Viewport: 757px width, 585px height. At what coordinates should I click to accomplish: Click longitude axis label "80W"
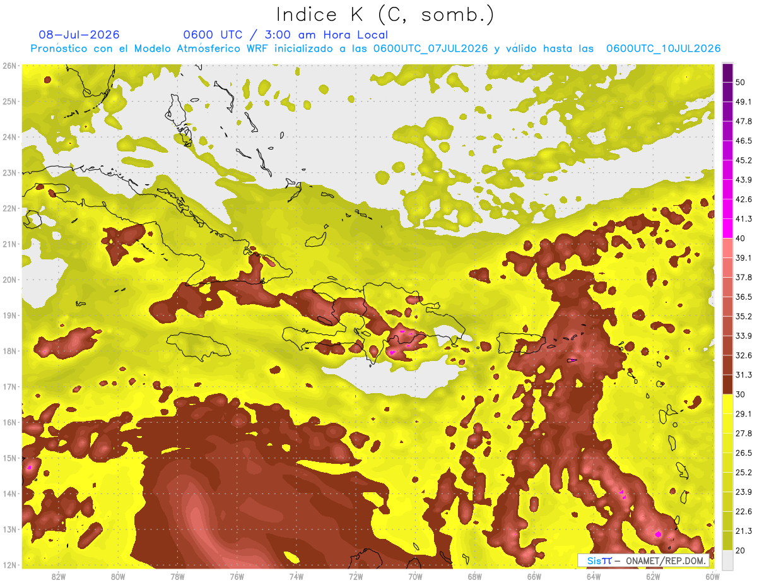point(118,576)
